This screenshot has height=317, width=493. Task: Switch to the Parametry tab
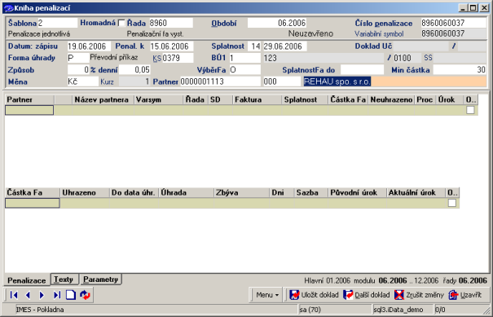100,280
